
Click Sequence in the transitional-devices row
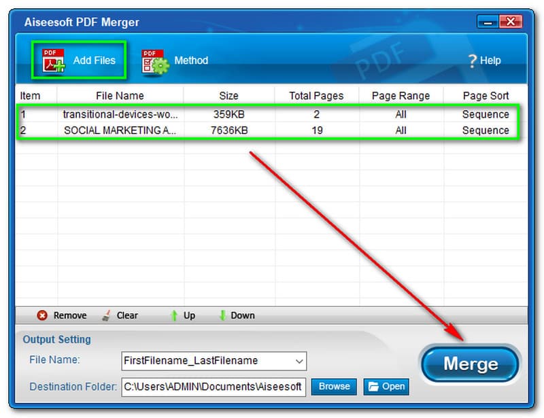pyautogui.click(x=486, y=114)
